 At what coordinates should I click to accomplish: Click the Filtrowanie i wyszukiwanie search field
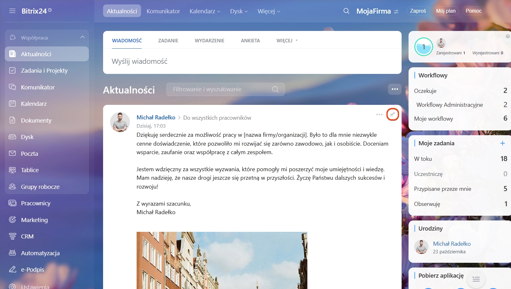click(x=221, y=89)
